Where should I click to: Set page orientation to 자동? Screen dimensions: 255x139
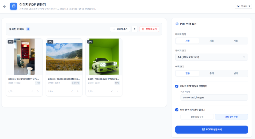click(187, 41)
